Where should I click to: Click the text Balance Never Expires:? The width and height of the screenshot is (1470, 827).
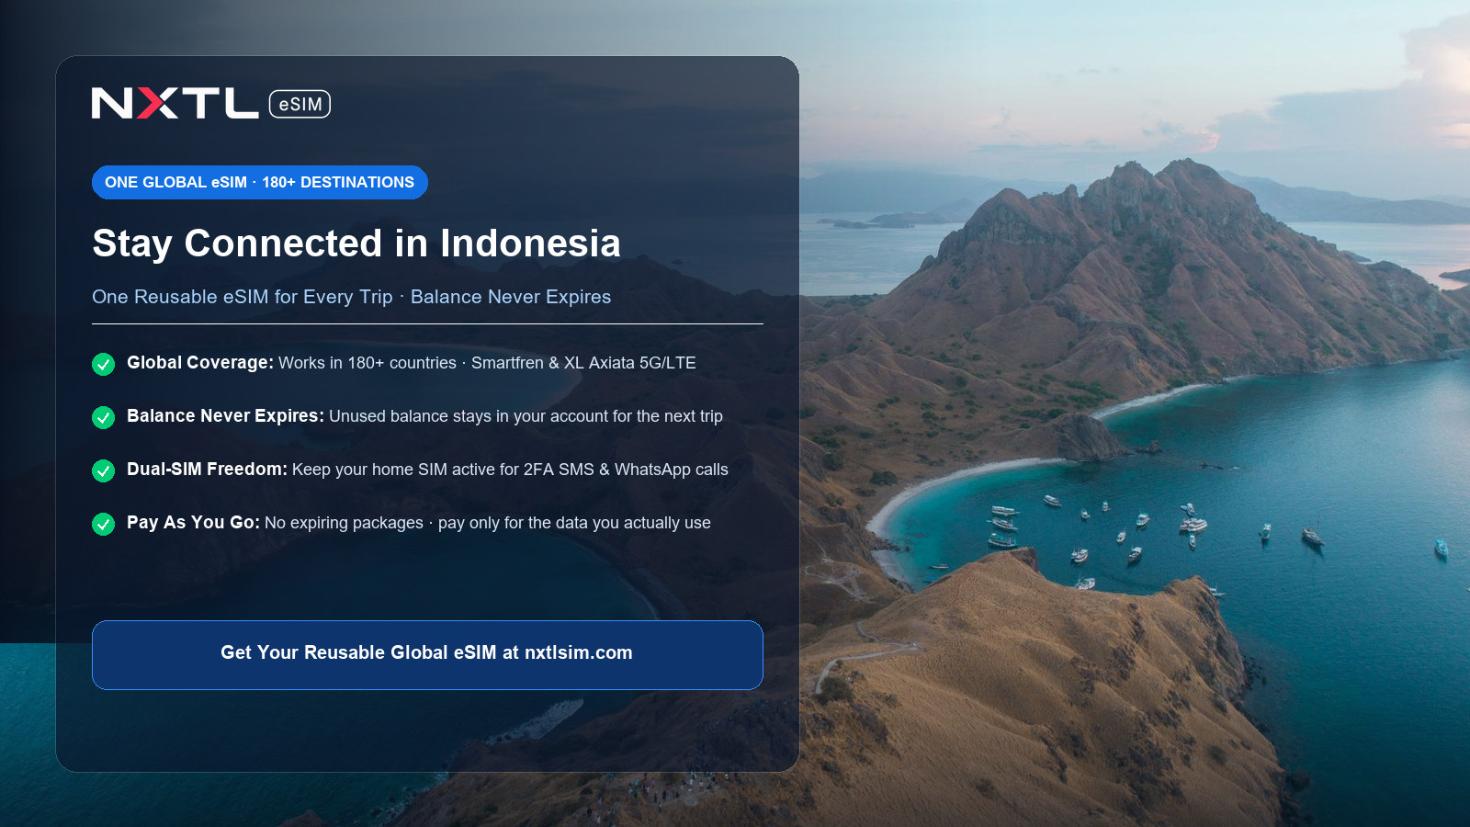click(x=225, y=416)
